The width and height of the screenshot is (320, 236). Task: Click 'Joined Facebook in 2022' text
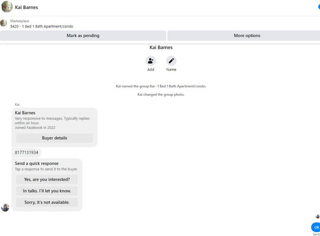tap(35, 128)
